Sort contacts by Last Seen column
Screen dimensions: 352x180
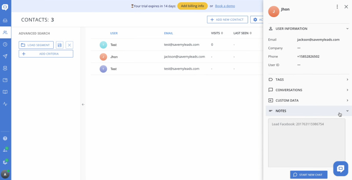(x=242, y=33)
